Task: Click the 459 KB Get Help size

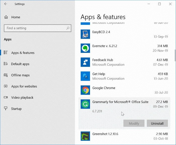Action: click(x=163, y=74)
